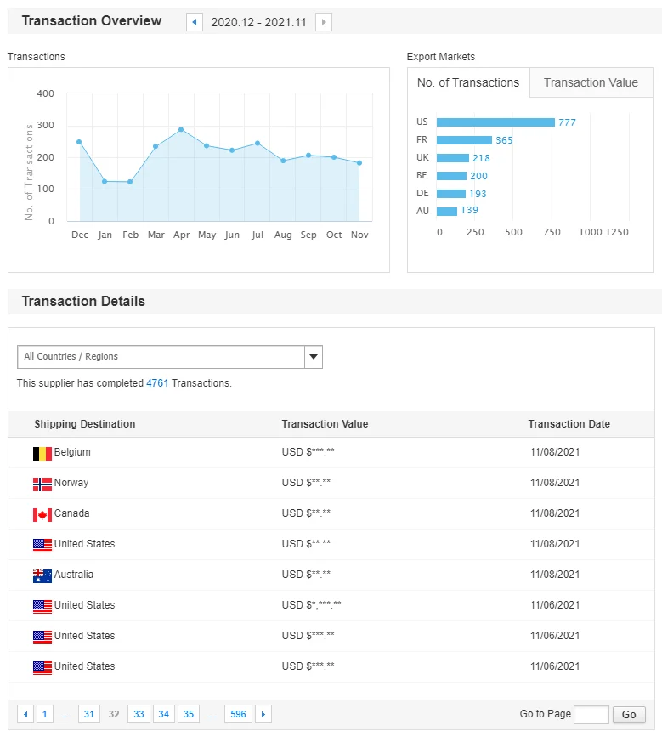The image size is (662, 742).
Task: Switch to No. of Transactions tab
Action: tap(468, 82)
